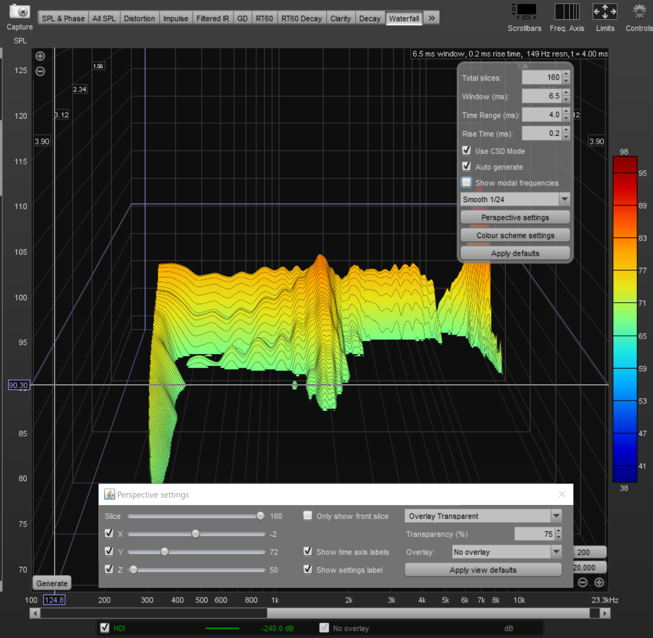Open the Filtered IR tab
The width and height of the screenshot is (653, 638).
click(213, 19)
